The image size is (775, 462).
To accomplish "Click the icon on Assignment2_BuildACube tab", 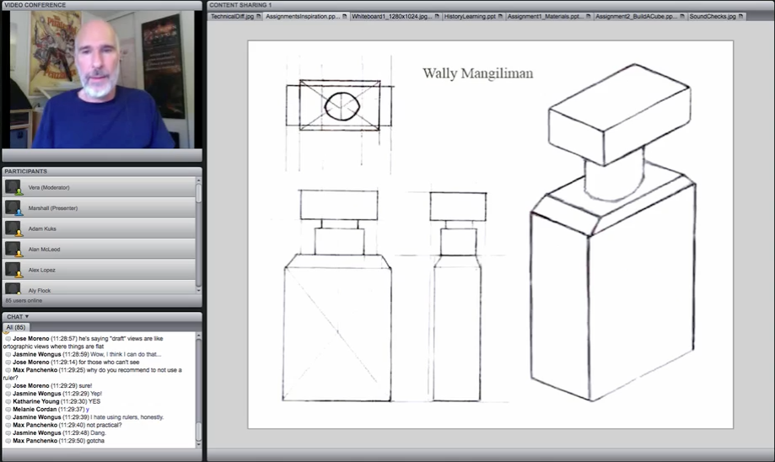I will tap(682, 16).
